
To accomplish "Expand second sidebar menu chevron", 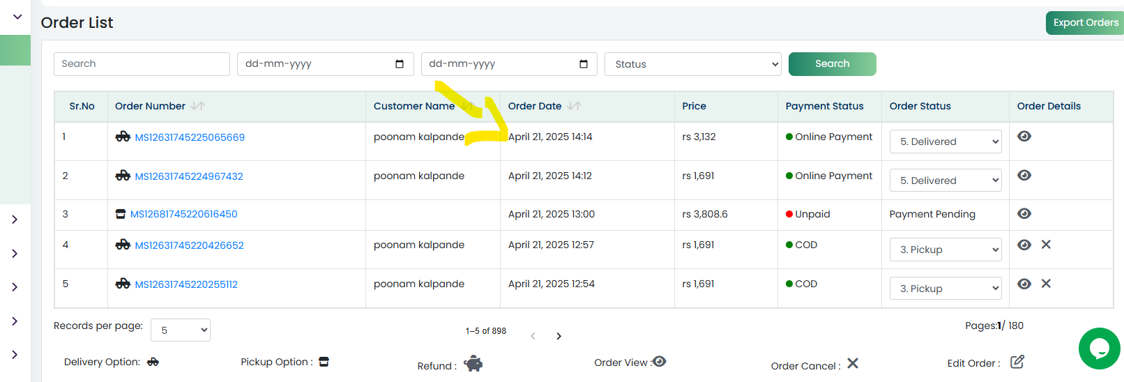I will [x=15, y=254].
